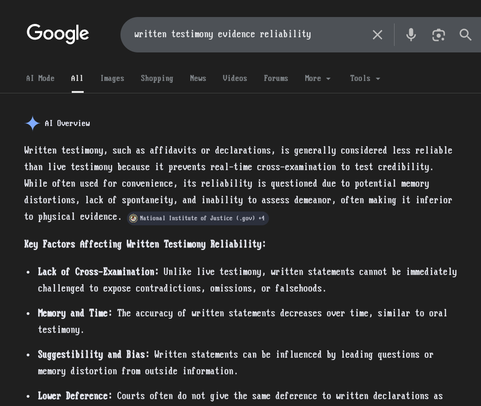This screenshot has width=481, height=406.
Task: Select the AI Overview heading label
Action: point(67,123)
